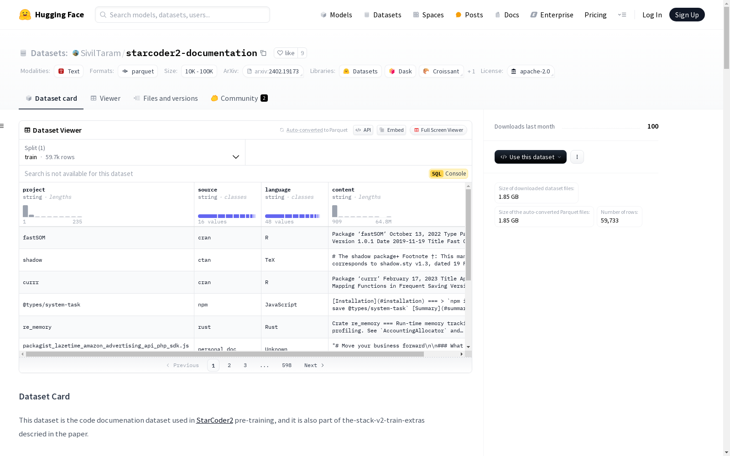Click the 10K - 100K size tag
The height and width of the screenshot is (456, 730).
click(199, 71)
